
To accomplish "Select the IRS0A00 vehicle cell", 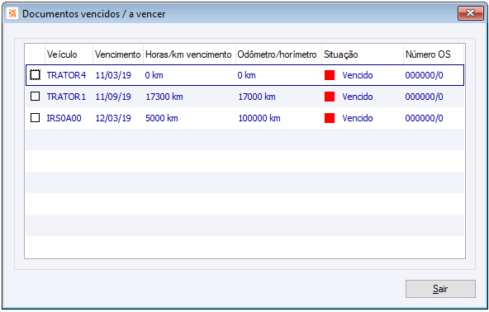I will (x=64, y=118).
